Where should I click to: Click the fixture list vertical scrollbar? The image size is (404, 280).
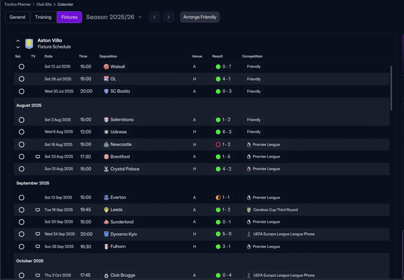pyautogui.click(x=391, y=88)
